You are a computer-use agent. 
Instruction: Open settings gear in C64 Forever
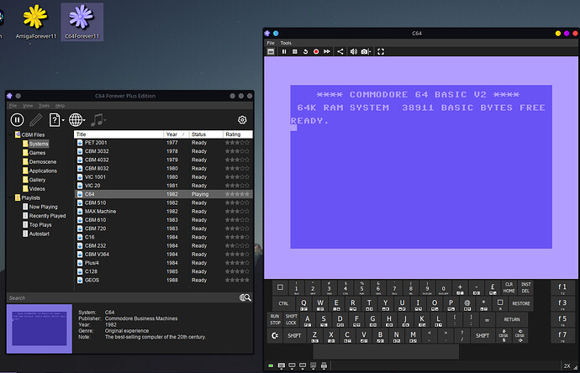(242, 120)
